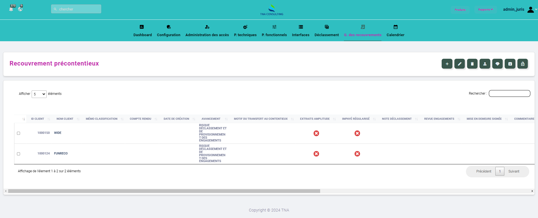The height and width of the screenshot is (218, 538).
Task: Click the pencil edit button
Action: (459, 64)
